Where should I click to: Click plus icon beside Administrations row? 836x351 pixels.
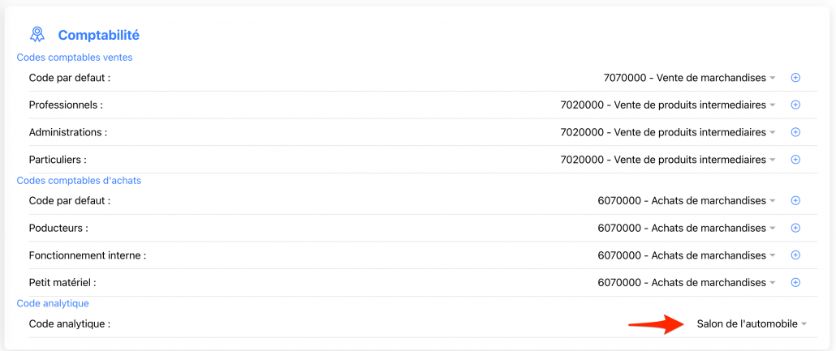[795, 132]
